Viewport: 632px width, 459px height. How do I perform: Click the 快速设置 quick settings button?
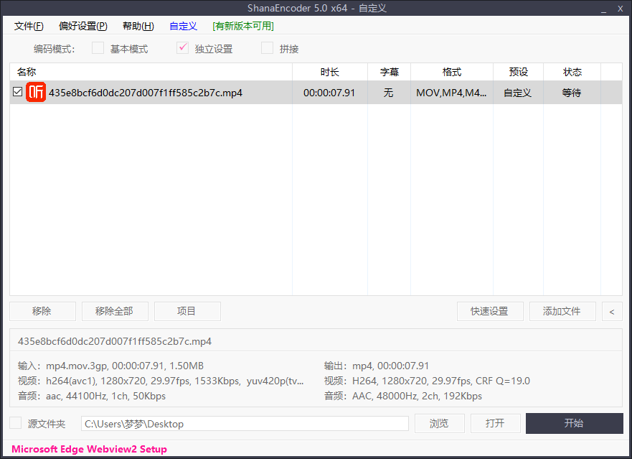[490, 311]
